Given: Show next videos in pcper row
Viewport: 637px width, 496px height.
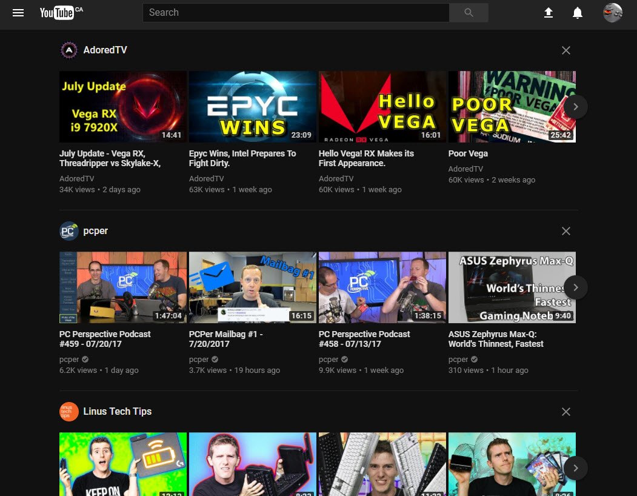Looking at the screenshot, I should click(x=575, y=287).
